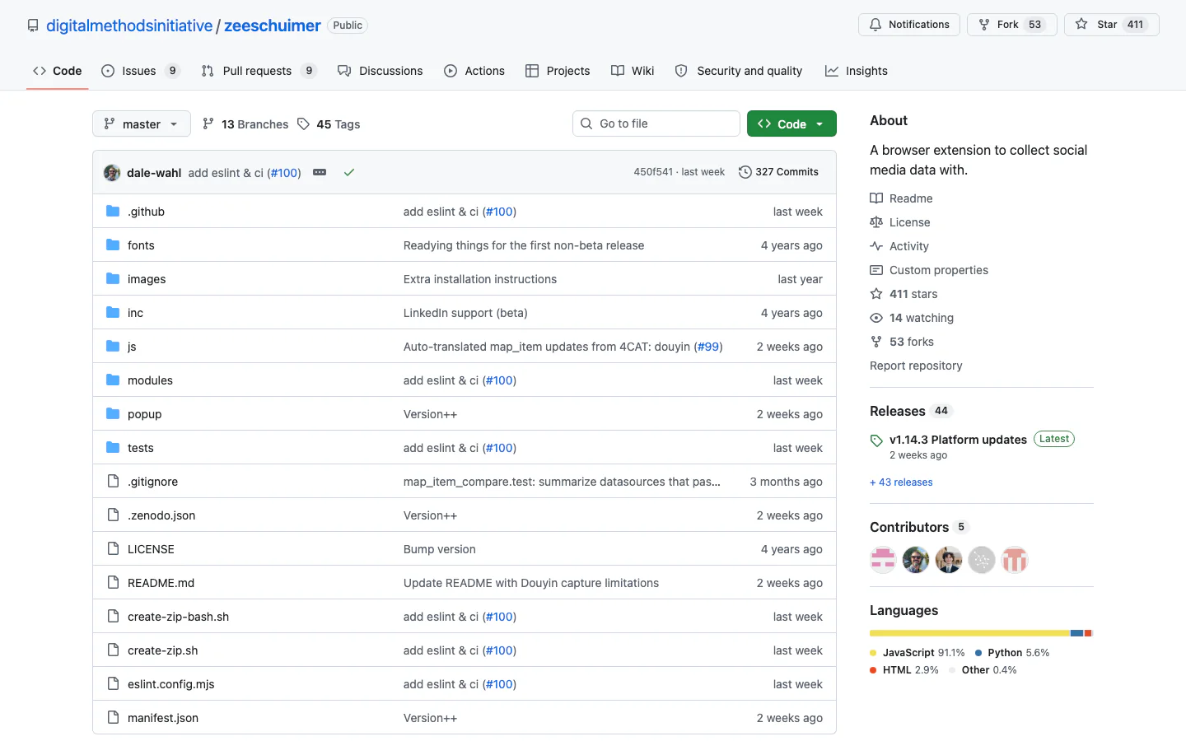
Task: Open the Readme link in About
Action: pyautogui.click(x=902, y=198)
